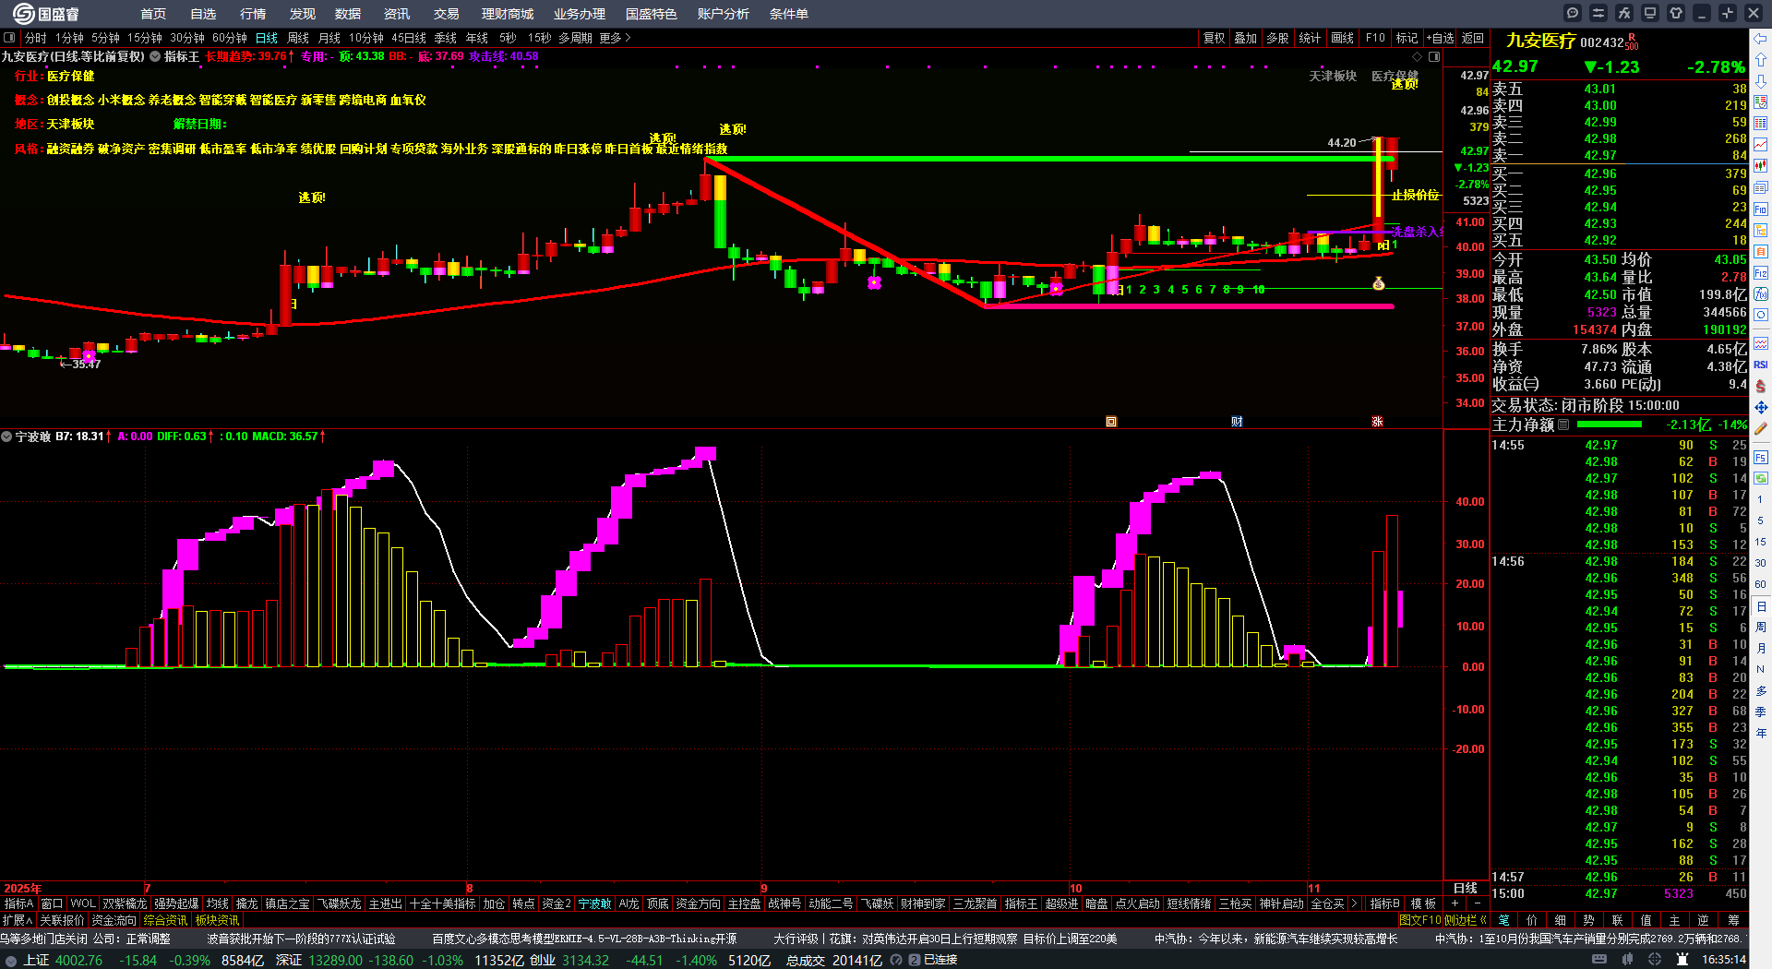This screenshot has height=969, width=1772.
Task: Toggle the 多股 multi-stock view
Action: coord(1277,38)
